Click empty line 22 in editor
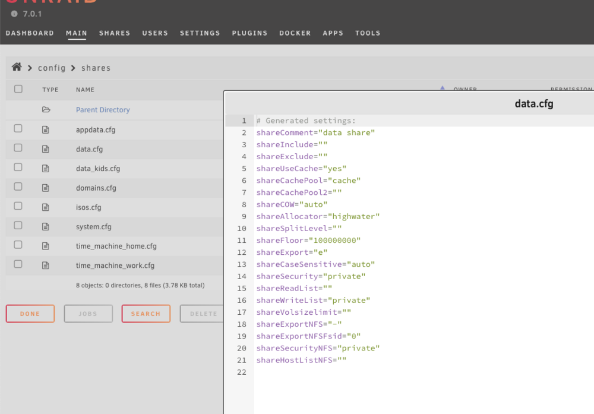 pos(424,372)
